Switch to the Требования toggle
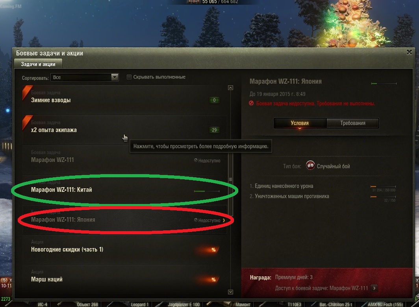419x307 pixels. [x=353, y=123]
